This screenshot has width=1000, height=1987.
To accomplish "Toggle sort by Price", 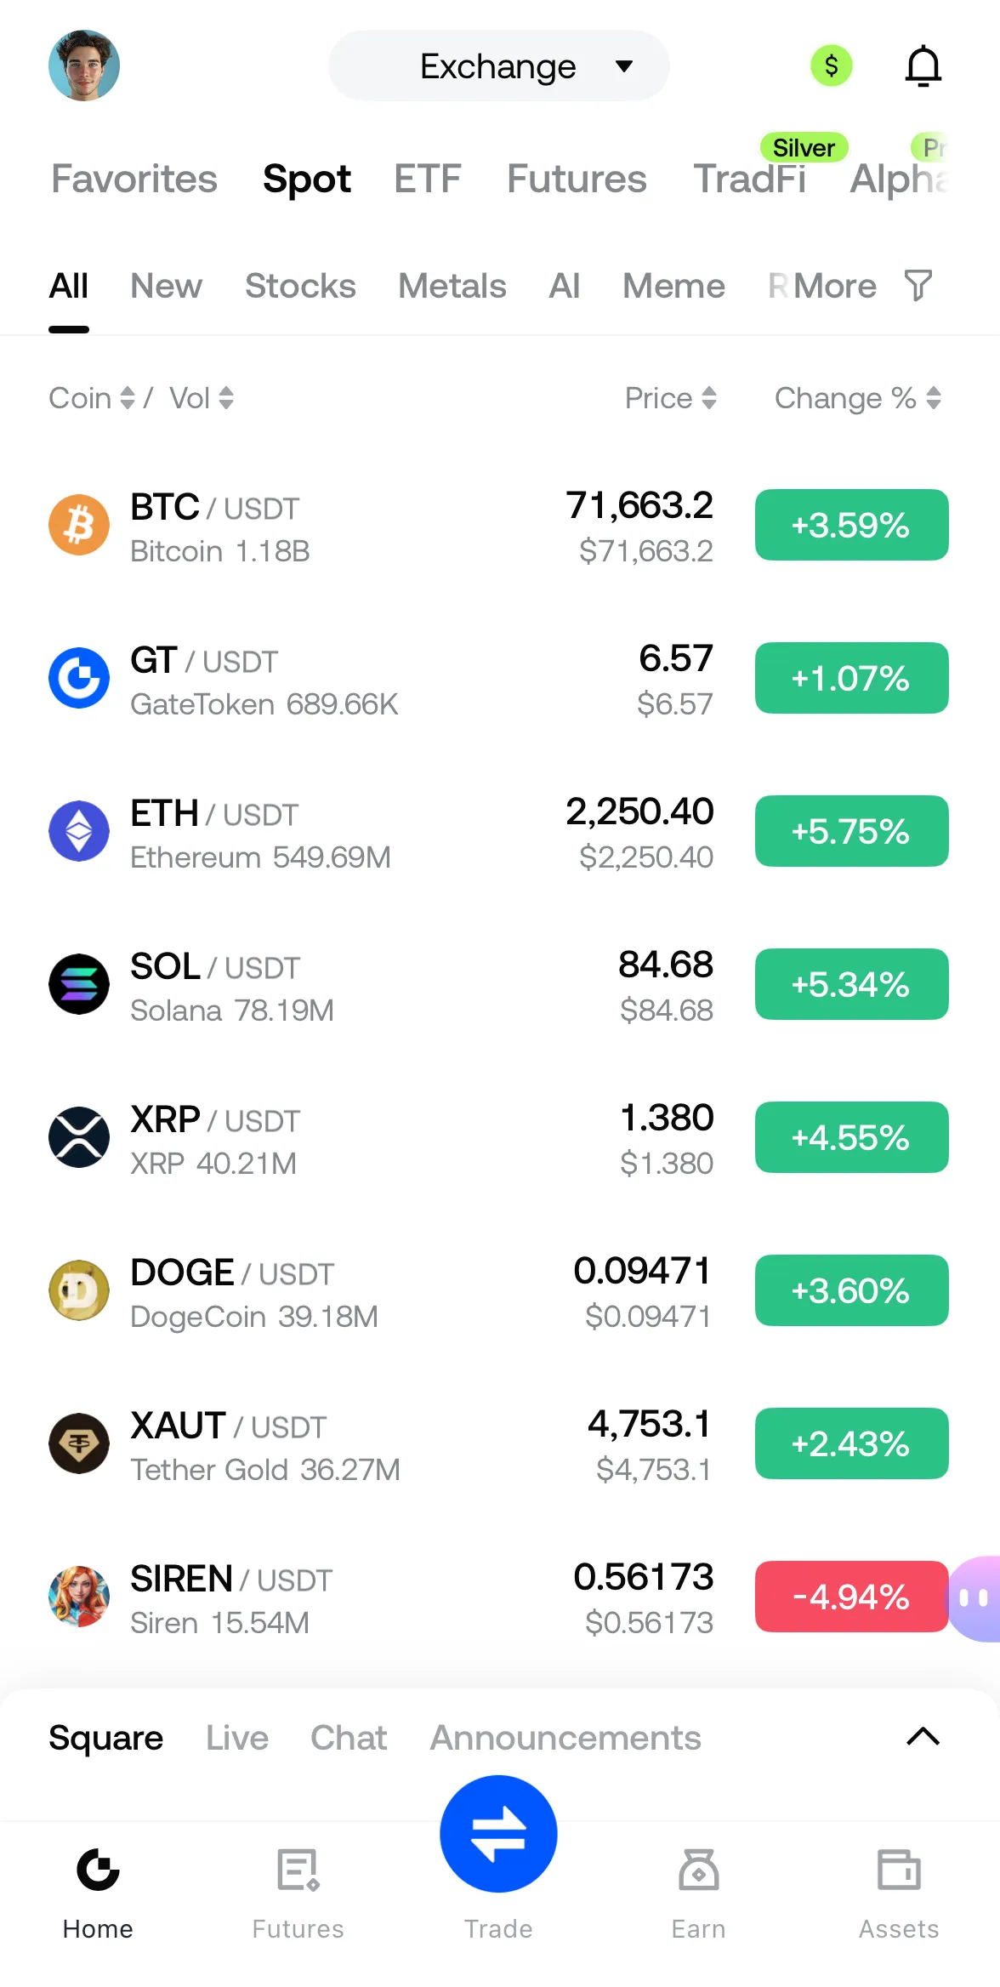I will coord(671,398).
